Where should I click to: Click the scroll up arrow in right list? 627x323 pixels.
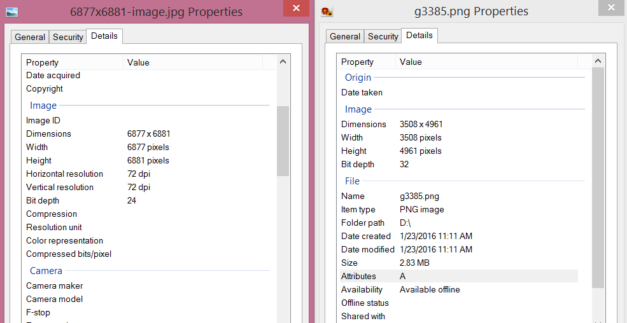coord(598,60)
